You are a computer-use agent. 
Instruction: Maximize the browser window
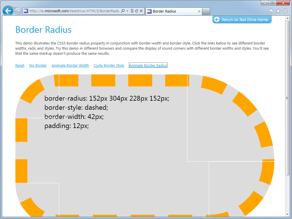click(x=273, y=3)
